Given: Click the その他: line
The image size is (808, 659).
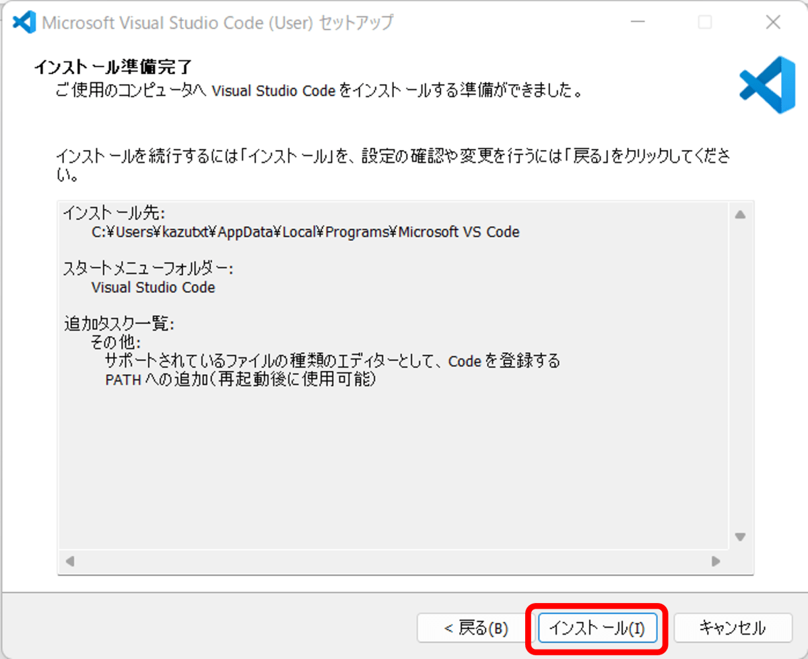Looking at the screenshot, I should pos(116,343).
